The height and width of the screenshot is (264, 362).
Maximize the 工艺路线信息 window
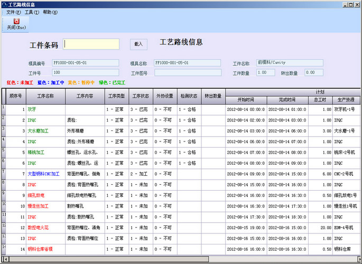tap(350, 4)
